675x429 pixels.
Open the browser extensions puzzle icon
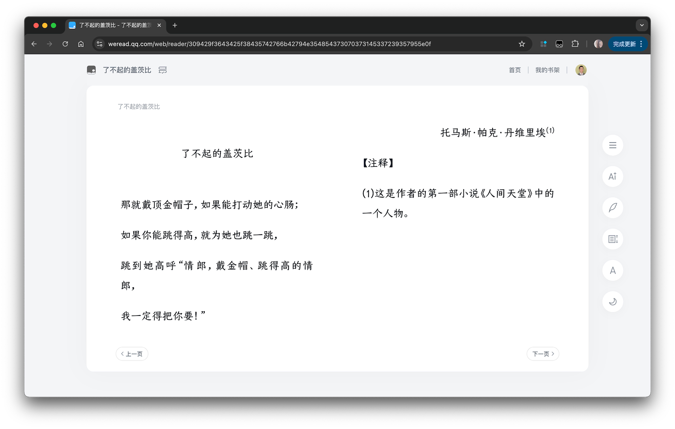[576, 44]
